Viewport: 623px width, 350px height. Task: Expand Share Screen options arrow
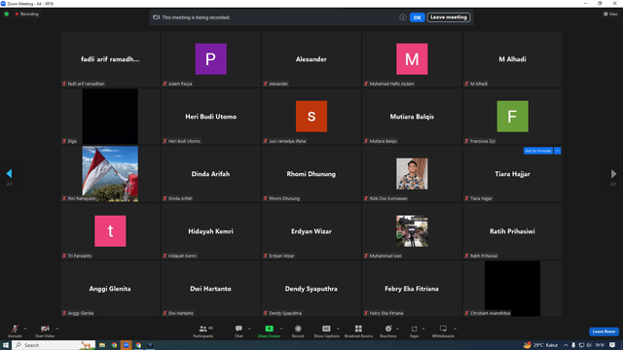(x=281, y=329)
